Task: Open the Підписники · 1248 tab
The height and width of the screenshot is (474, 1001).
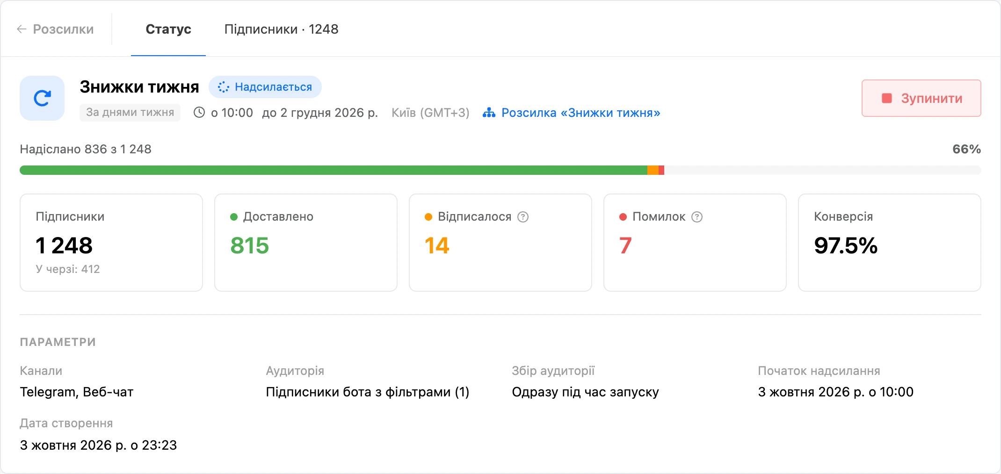Action: (x=281, y=29)
